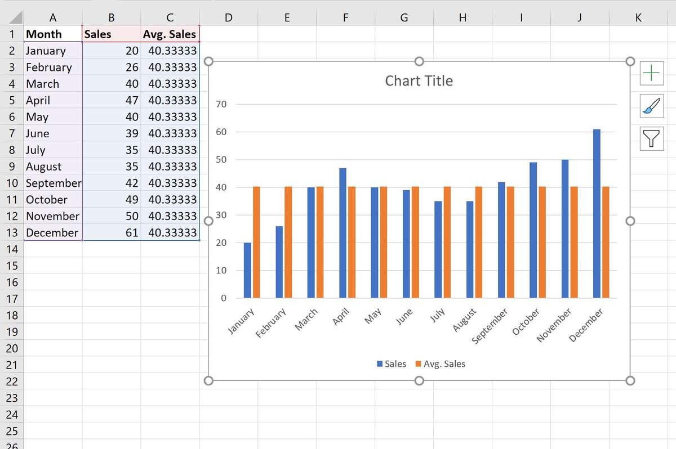This screenshot has width=676, height=449.
Task: Click the chart's top-left resize handle
Action: (208, 61)
